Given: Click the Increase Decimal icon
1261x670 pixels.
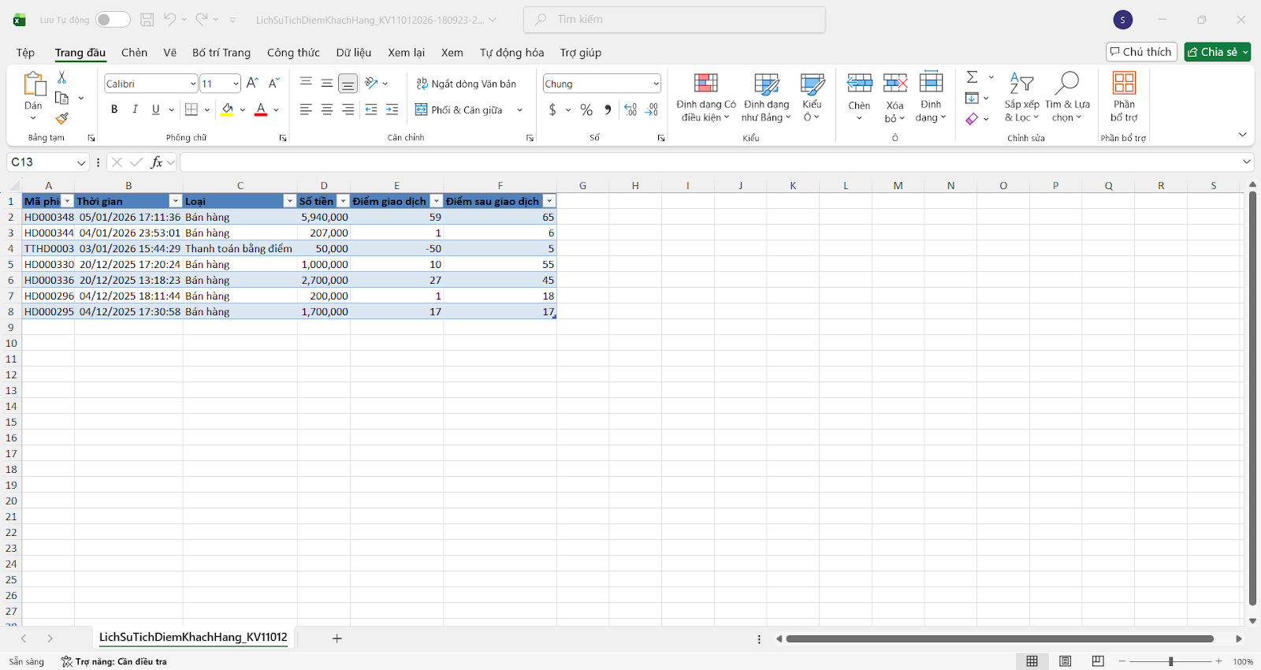Looking at the screenshot, I should (x=630, y=110).
